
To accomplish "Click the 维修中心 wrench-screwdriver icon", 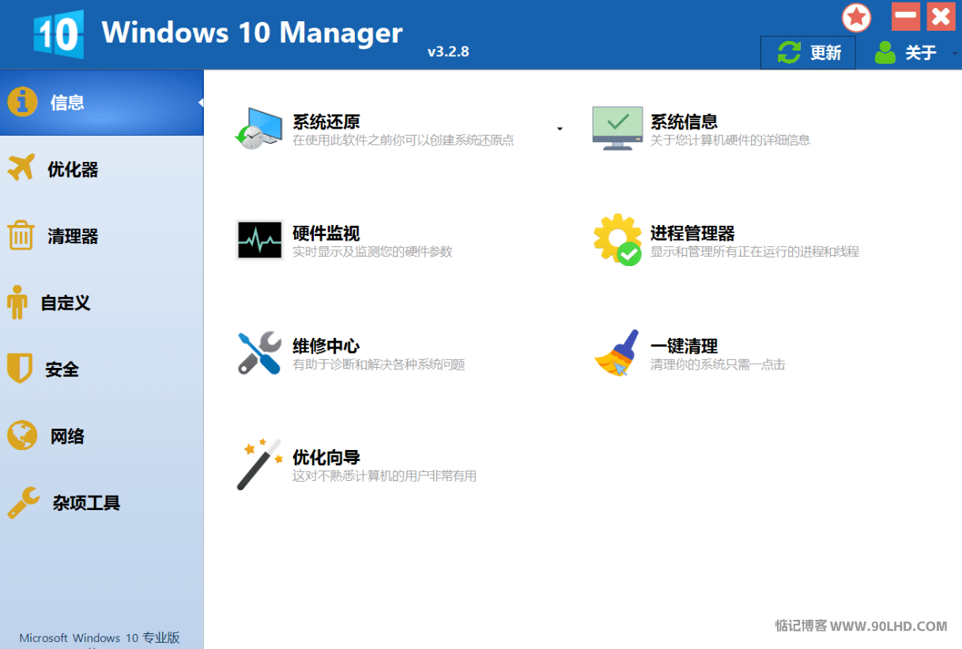I will (x=259, y=352).
